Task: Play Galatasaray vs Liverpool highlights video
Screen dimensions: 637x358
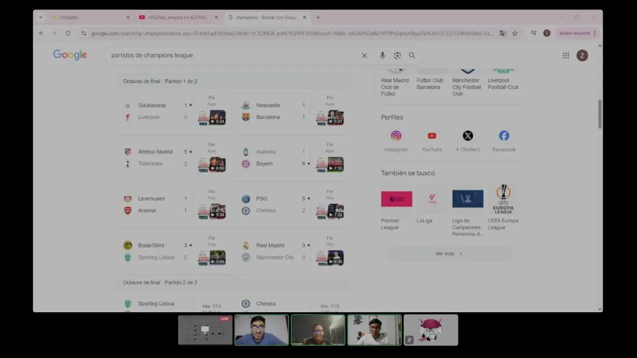Action: (212, 117)
